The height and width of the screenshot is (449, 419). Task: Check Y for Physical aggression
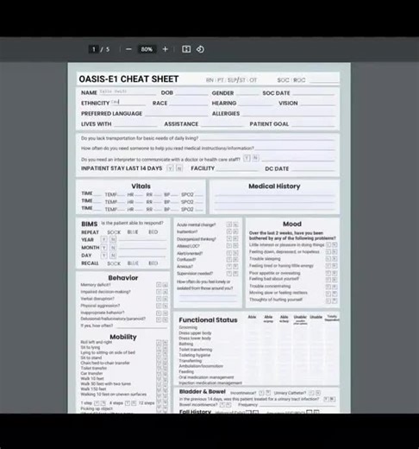coord(159,306)
